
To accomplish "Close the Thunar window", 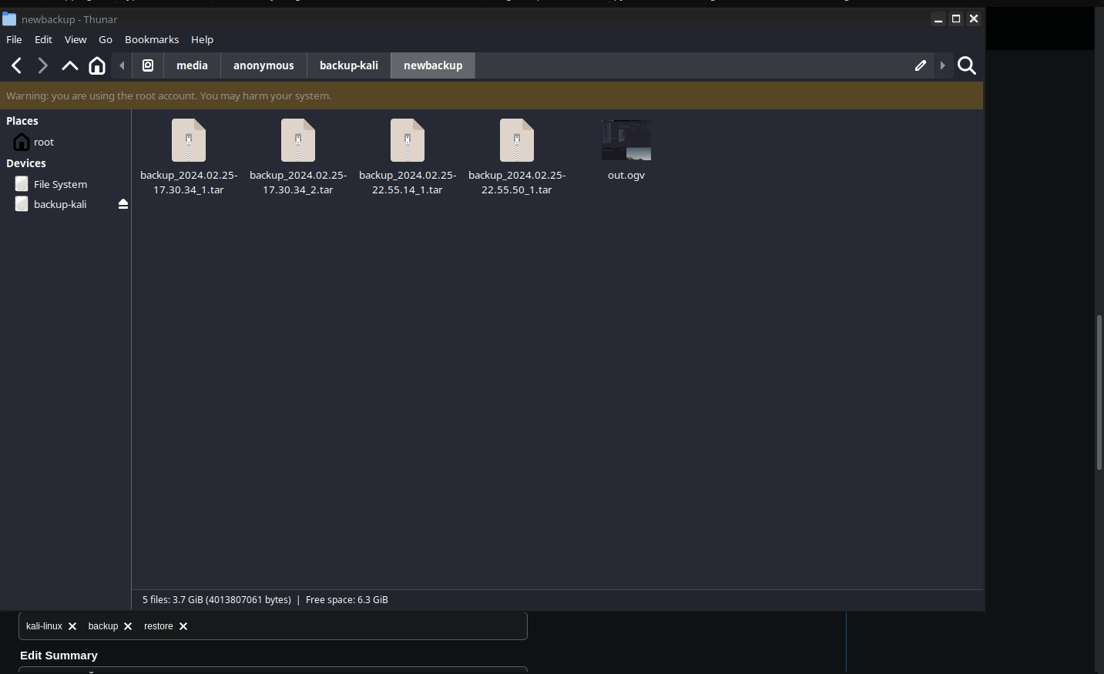I will coord(974,19).
